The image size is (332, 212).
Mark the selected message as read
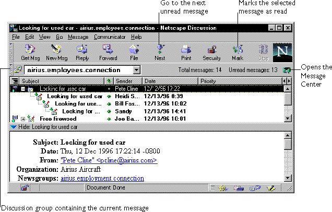[x=238, y=52]
